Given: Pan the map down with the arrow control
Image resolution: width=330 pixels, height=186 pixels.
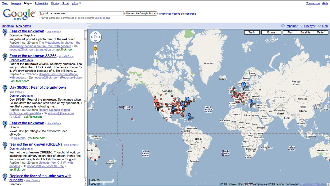Looking at the screenshot, I should (x=96, y=40).
